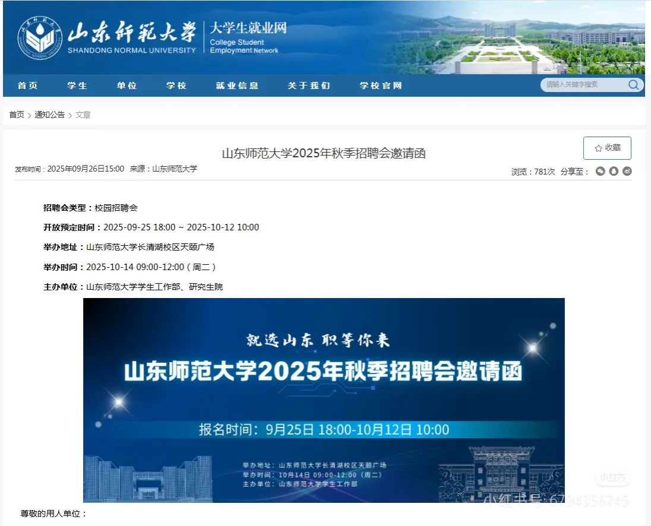The width and height of the screenshot is (651, 526).
Task: Click the booking time 2025-09-25 18:00 ~ 2025-10-12 10:00
Action: (x=181, y=227)
